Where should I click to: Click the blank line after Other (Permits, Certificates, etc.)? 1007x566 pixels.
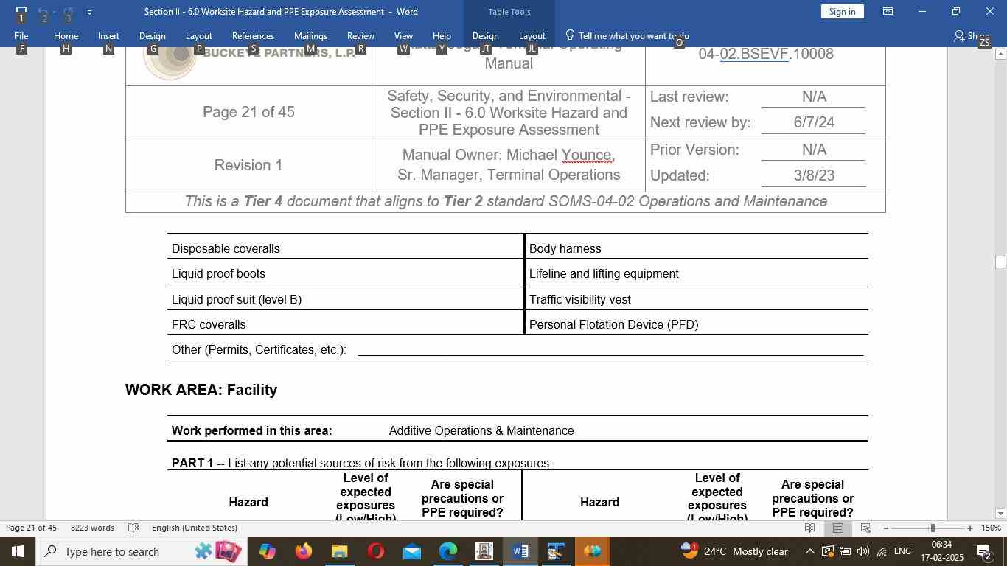pyautogui.click(x=610, y=351)
